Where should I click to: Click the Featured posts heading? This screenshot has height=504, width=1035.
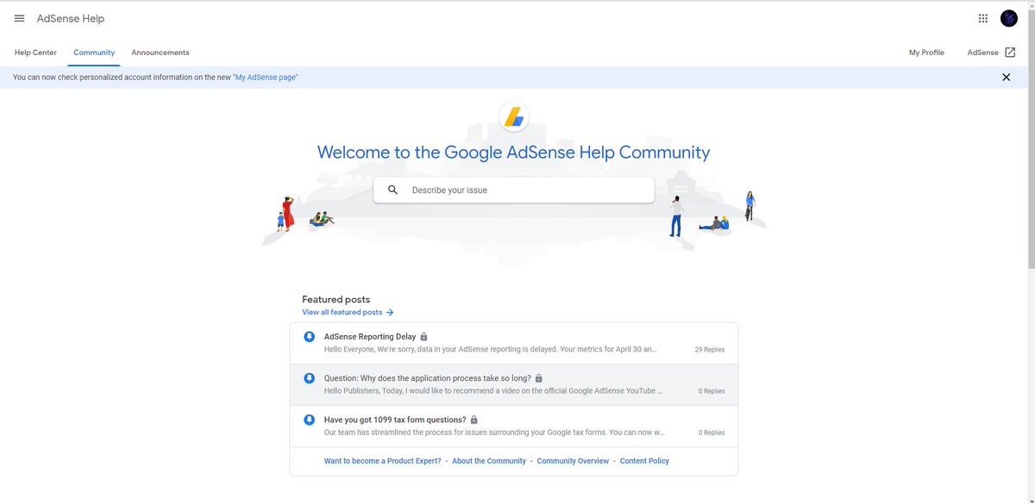(336, 300)
